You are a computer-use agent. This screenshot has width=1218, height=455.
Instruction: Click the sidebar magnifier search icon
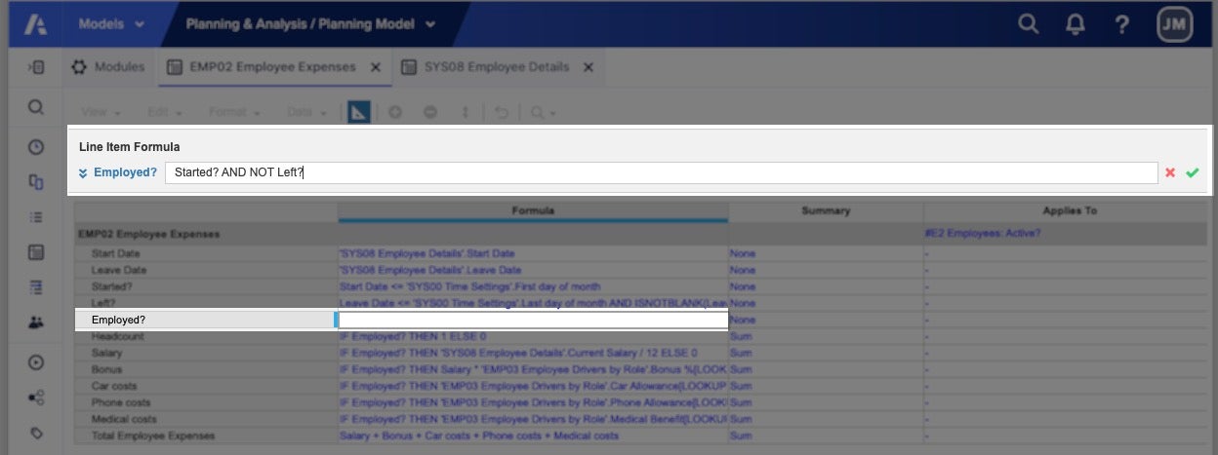36,107
